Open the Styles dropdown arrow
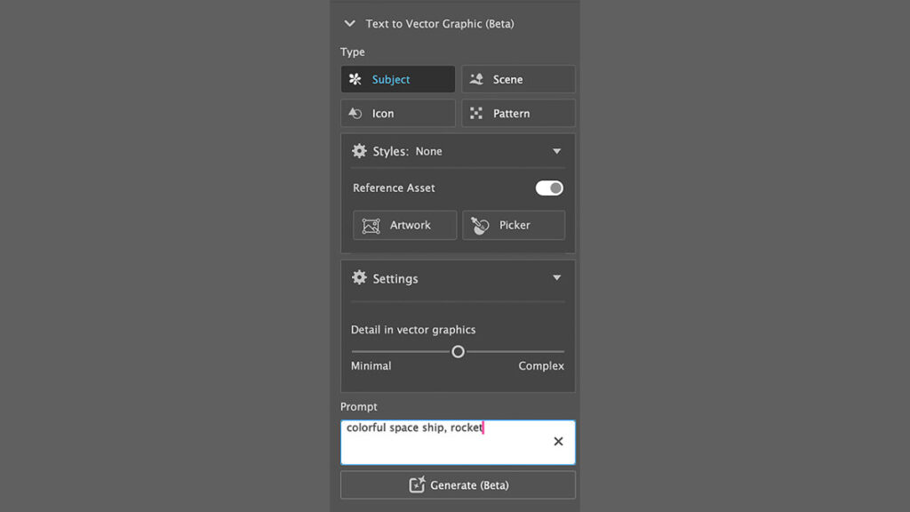The height and width of the screenshot is (512, 910). coord(557,151)
